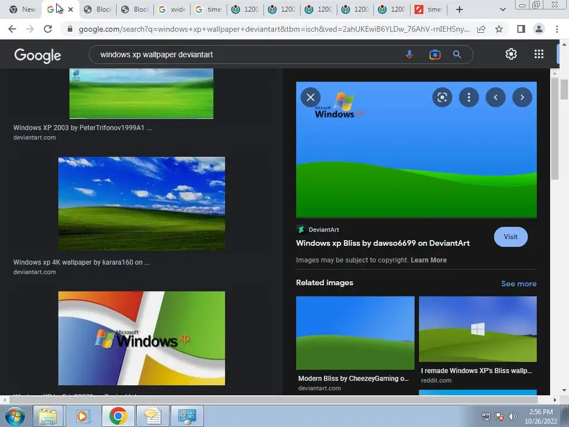569x427 pixels.
Task: Search by image camera icon
Action: (x=435, y=54)
